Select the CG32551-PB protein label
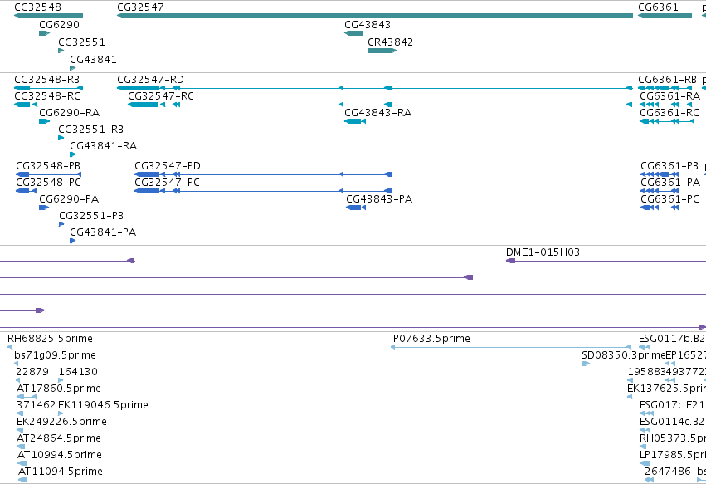 [x=91, y=216]
